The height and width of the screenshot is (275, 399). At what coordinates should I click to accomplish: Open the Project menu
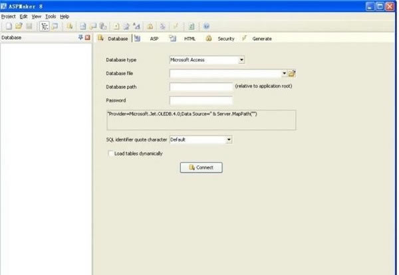point(9,17)
